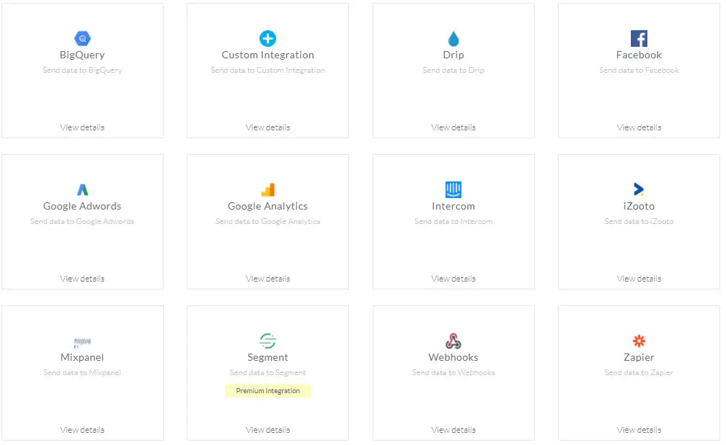
Task: Open View details for Google Adwords
Action: click(x=82, y=279)
